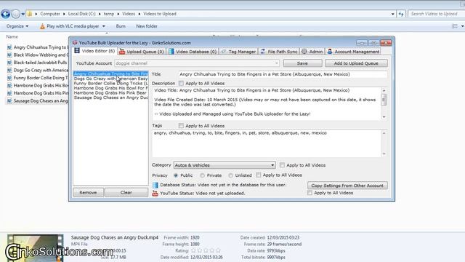
Task: Click Copy Settings From Other Account button
Action: pyautogui.click(x=347, y=186)
